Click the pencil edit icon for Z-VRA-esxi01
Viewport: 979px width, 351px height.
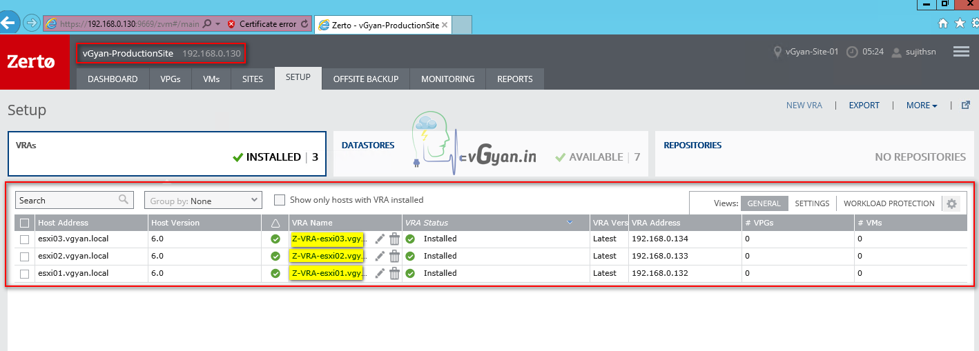click(380, 273)
